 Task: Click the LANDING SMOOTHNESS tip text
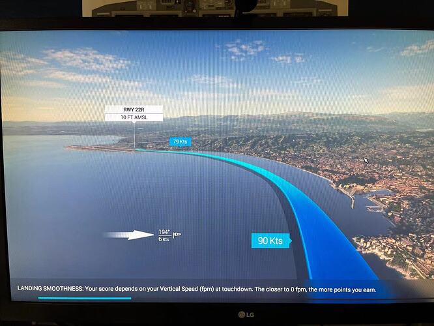tap(197, 289)
